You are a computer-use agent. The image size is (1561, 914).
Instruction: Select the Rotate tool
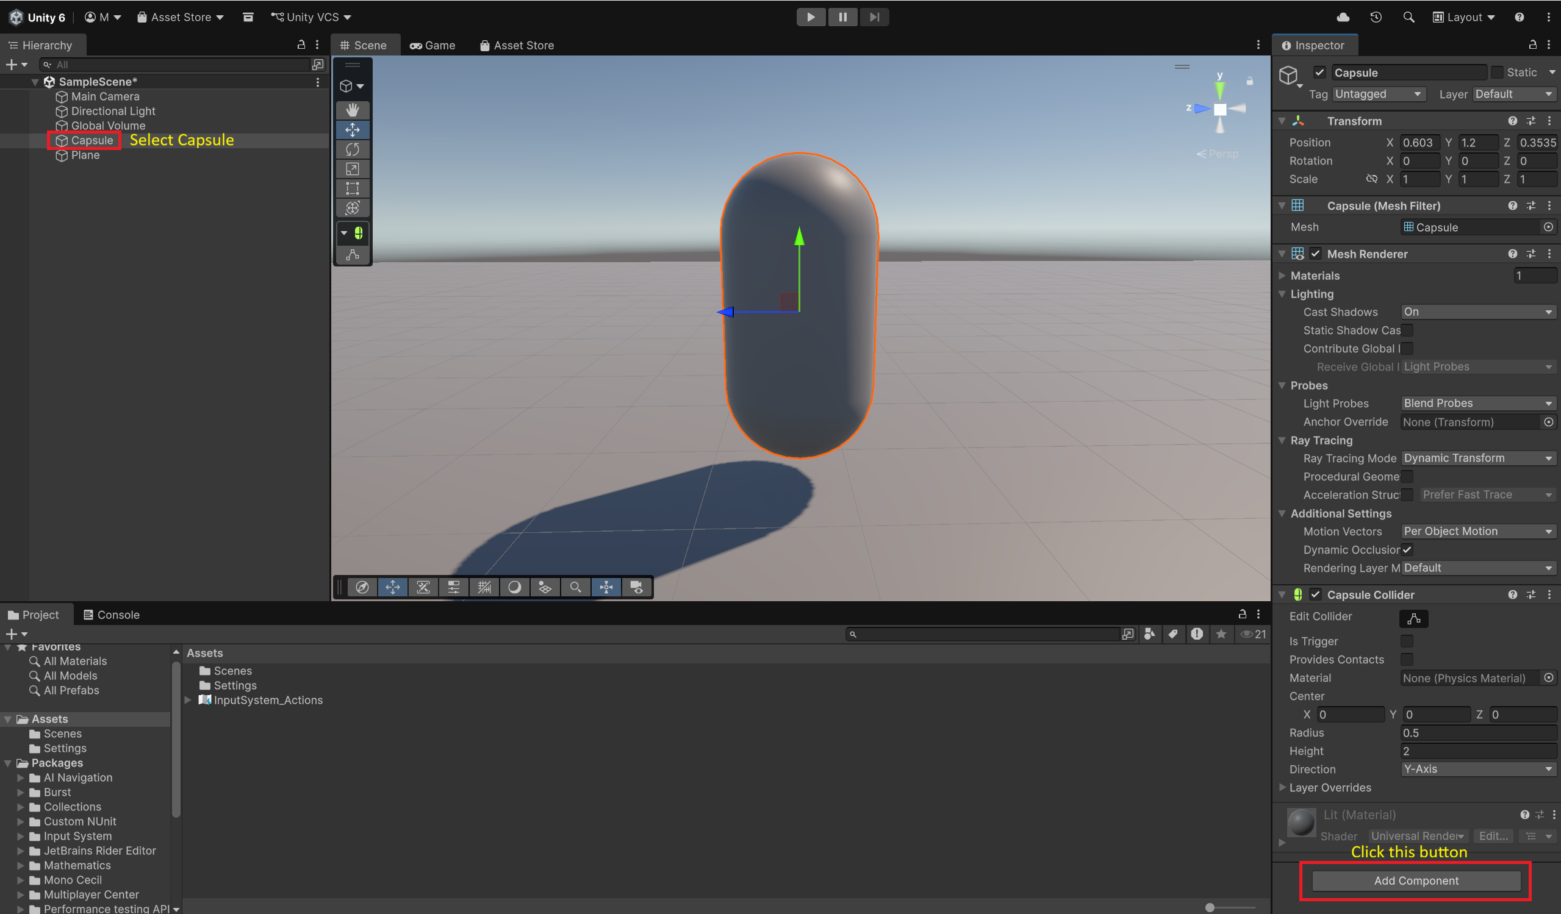pos(353,149)
